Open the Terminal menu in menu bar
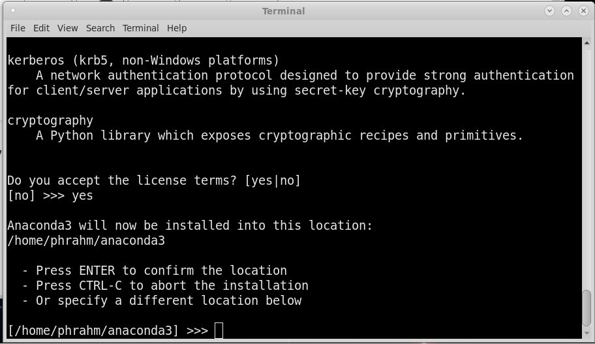This screenshot has height=344, width=595. pyautogui.click(x=140, y=28)
